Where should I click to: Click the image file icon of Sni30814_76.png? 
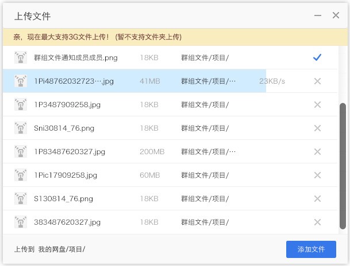click(x=21, y=128)
